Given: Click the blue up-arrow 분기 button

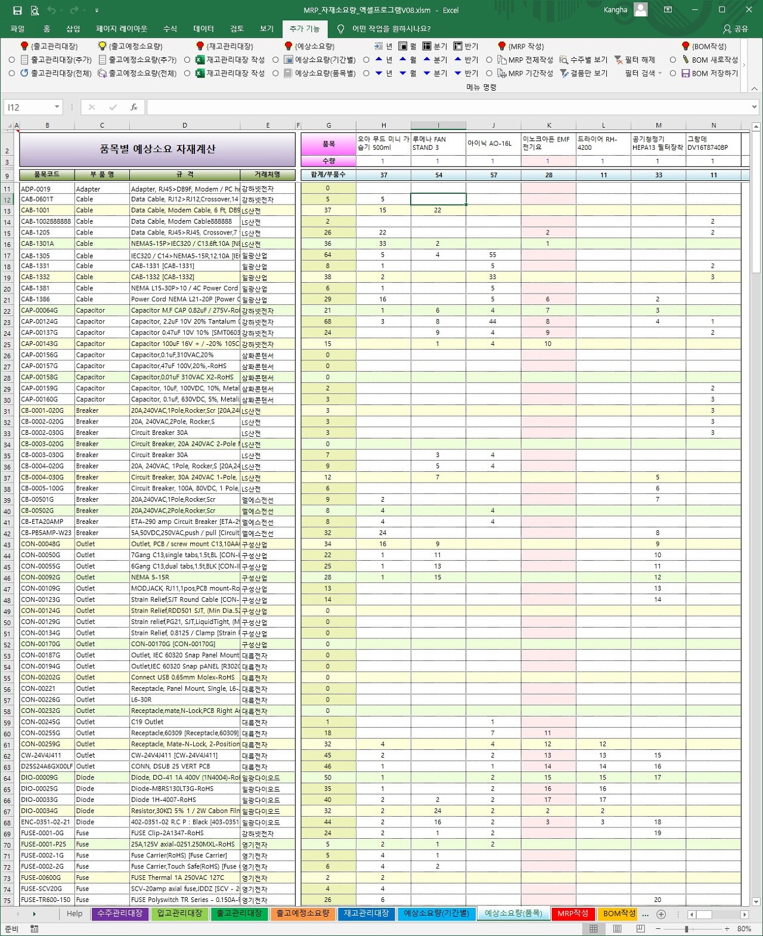Looking at the screenshot, I should click(x=435, y=60).
